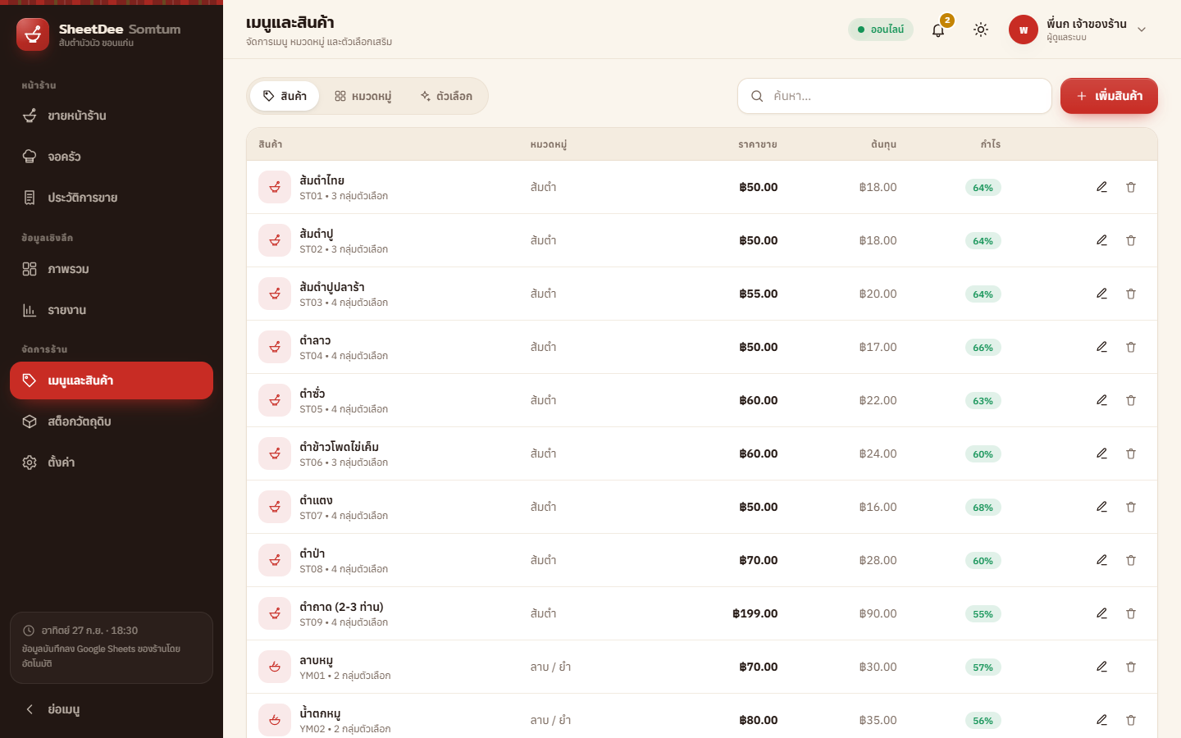Image resolution: width=1181 pixels, height=738 pixels.
Task: Click the กำไร column header
Action: [x=991, y=144]
